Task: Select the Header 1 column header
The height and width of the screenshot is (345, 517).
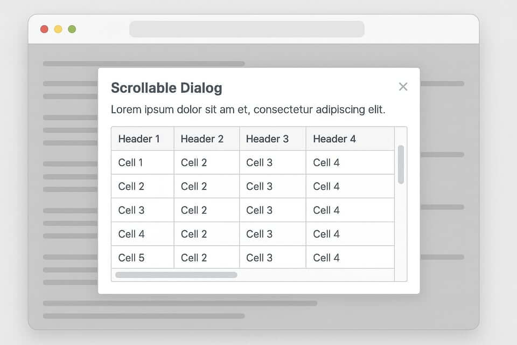Action: point(139,139)
